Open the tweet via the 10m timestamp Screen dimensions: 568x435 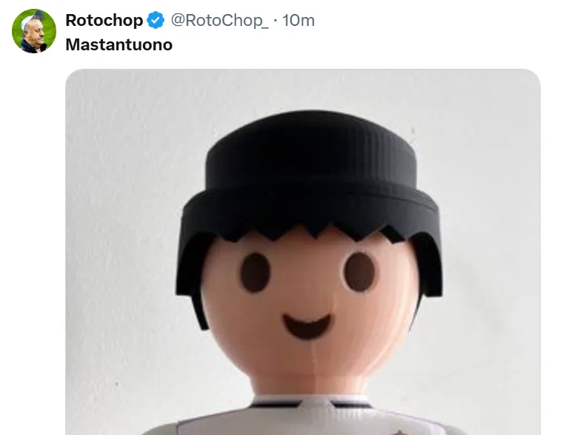click(298, 21)
